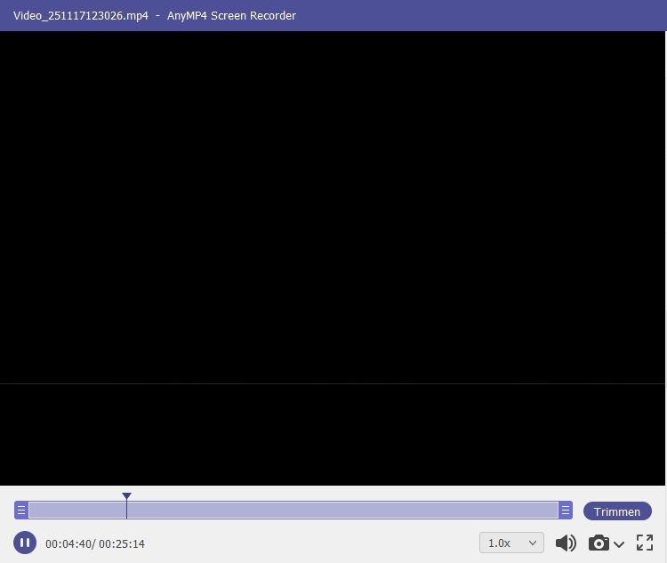Click the right trim handle
The height and width of the screenshot is (563, 667).
565,511
